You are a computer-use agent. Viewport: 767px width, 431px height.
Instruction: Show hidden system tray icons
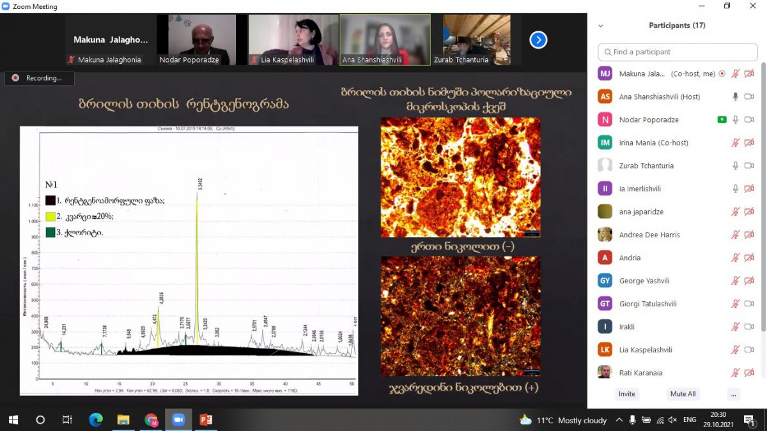pyautogui.click(x=619, y=420)
